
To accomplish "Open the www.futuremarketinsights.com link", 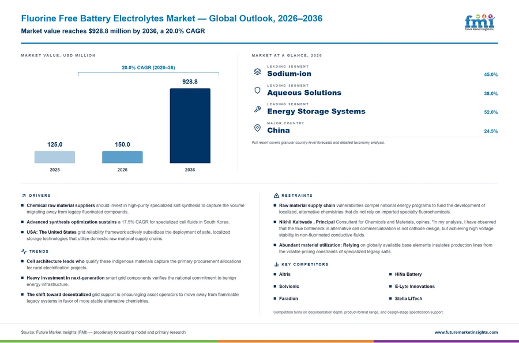I will 466,333.
